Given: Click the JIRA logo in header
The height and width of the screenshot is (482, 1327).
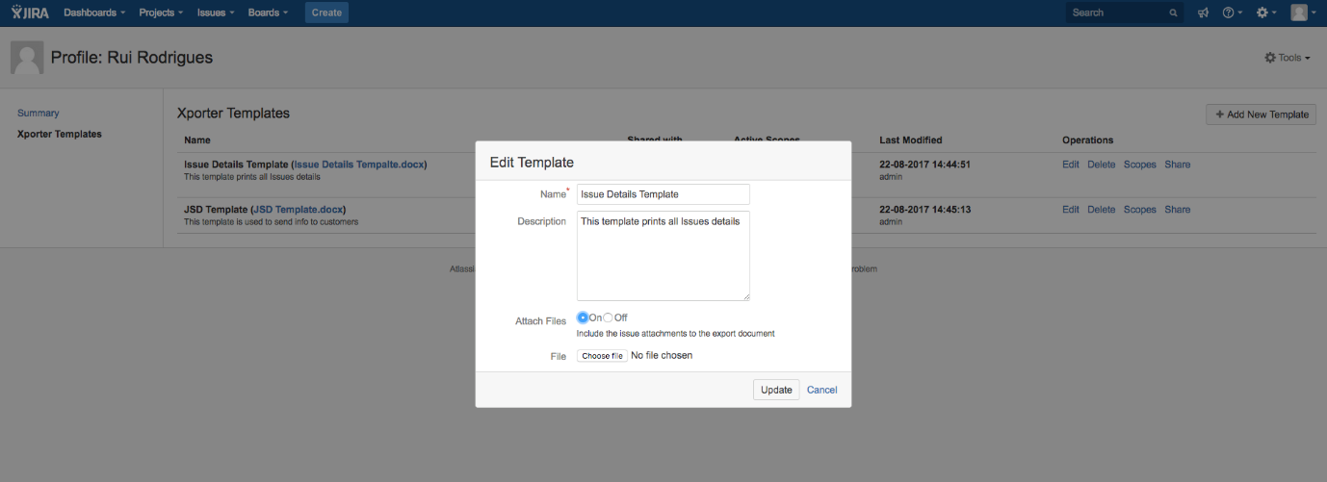Looking at the screenshot, I should click(31, 13).
